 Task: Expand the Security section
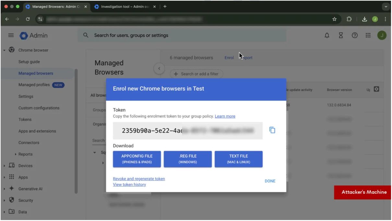coord(4,200)
